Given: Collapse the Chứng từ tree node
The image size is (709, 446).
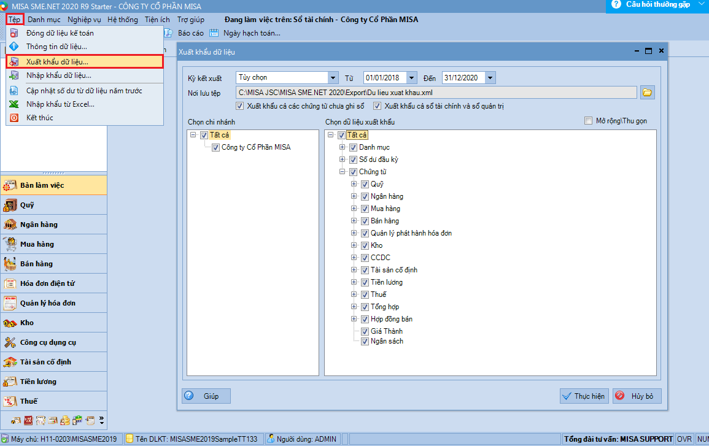Looking at the screenshot, I should (343, 172).
